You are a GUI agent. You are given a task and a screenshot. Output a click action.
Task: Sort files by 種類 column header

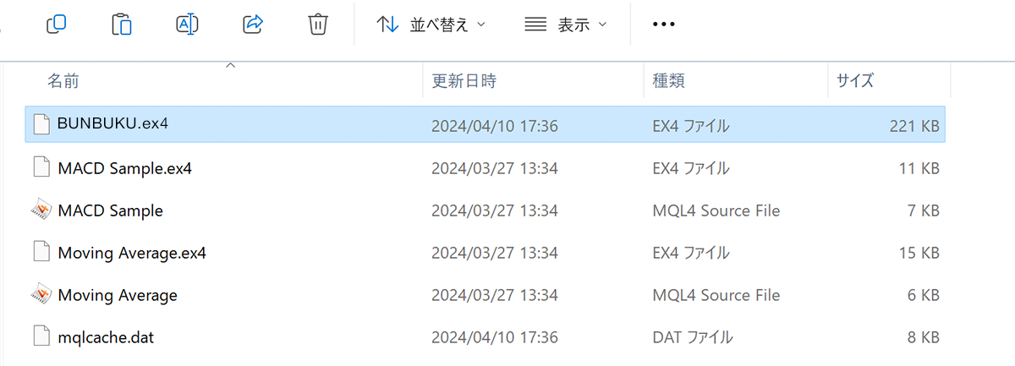pos(735,81)
